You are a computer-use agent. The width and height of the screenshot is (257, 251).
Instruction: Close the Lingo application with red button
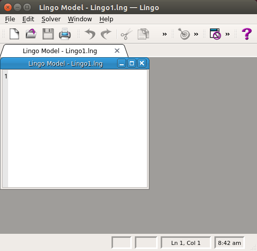(x=8, y=8)
